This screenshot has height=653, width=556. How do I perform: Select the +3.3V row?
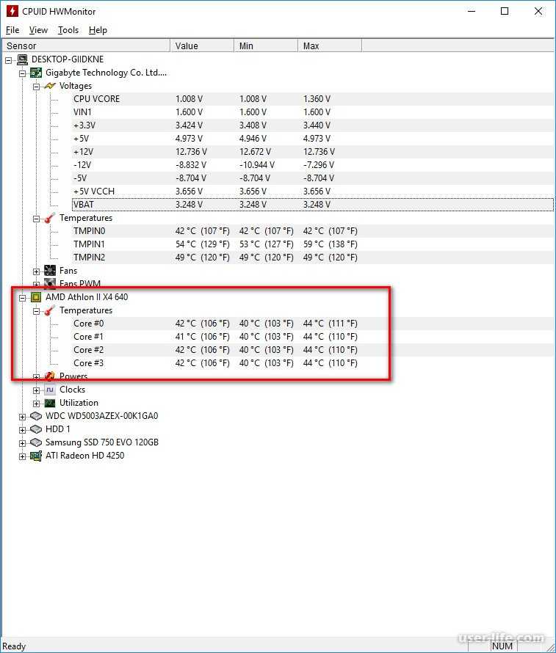click(x=313, y=125)
